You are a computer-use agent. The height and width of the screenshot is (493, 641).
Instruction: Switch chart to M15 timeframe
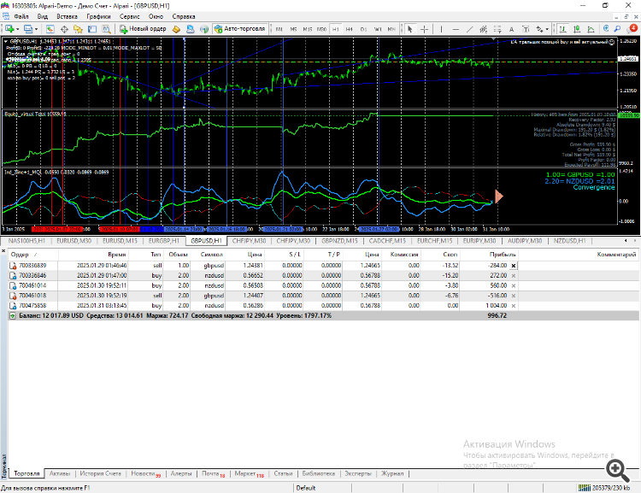pyautogui.click(x=308, y=29)
